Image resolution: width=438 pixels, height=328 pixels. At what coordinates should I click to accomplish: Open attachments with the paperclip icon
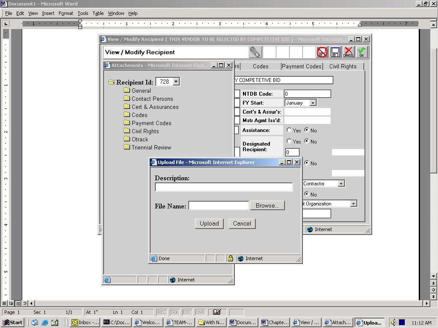tap(255, 52)
